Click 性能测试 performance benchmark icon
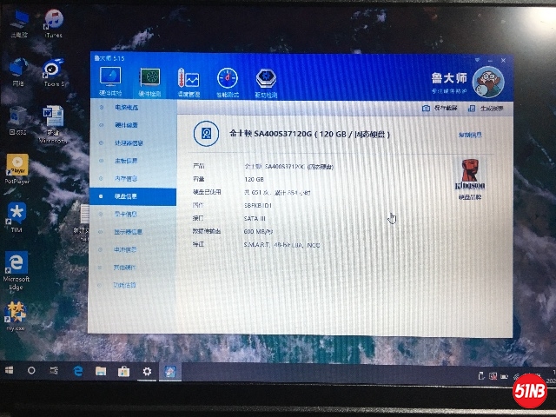 (227, 82)
